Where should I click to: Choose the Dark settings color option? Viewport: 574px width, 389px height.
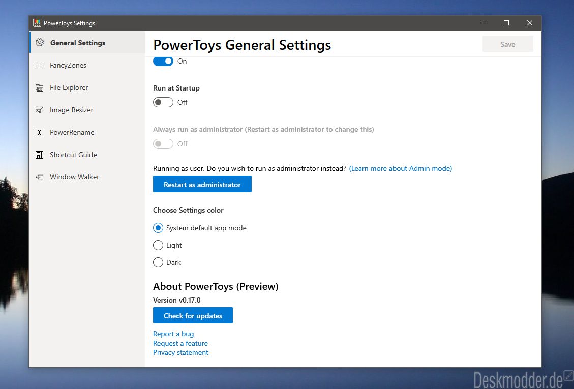158,262
